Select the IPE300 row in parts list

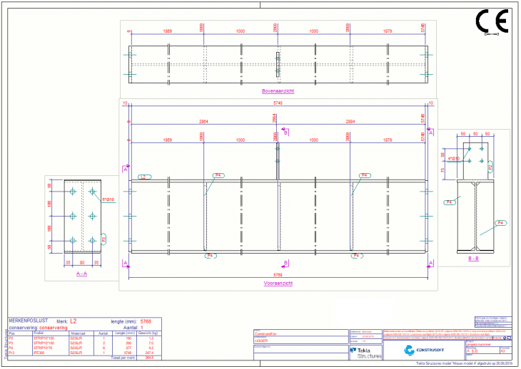pos(36,353)
